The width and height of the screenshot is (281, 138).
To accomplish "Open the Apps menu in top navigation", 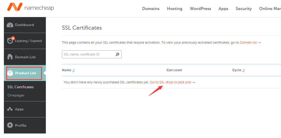I will (223, 9).
